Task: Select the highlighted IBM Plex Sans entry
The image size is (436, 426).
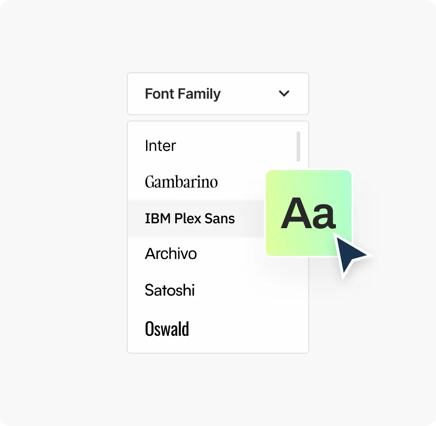Action: coord(190,219)
